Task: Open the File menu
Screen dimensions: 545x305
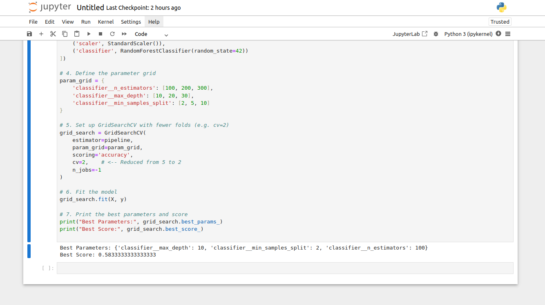Action: [x=33, y=22]
